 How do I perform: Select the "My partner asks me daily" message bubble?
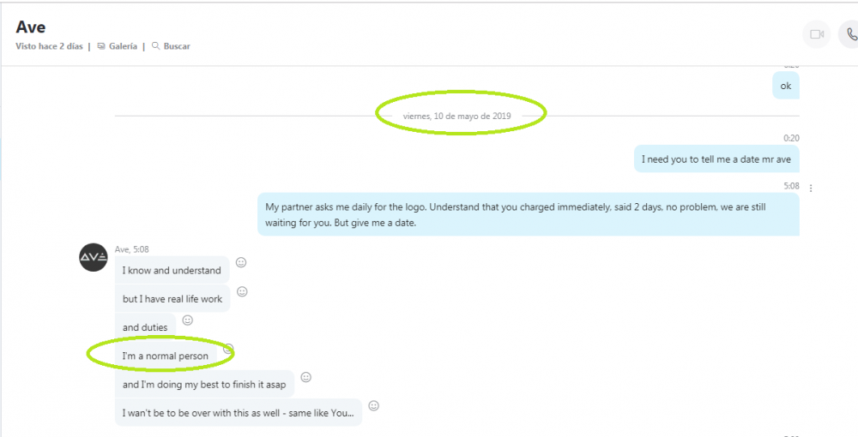coord(529,213)
